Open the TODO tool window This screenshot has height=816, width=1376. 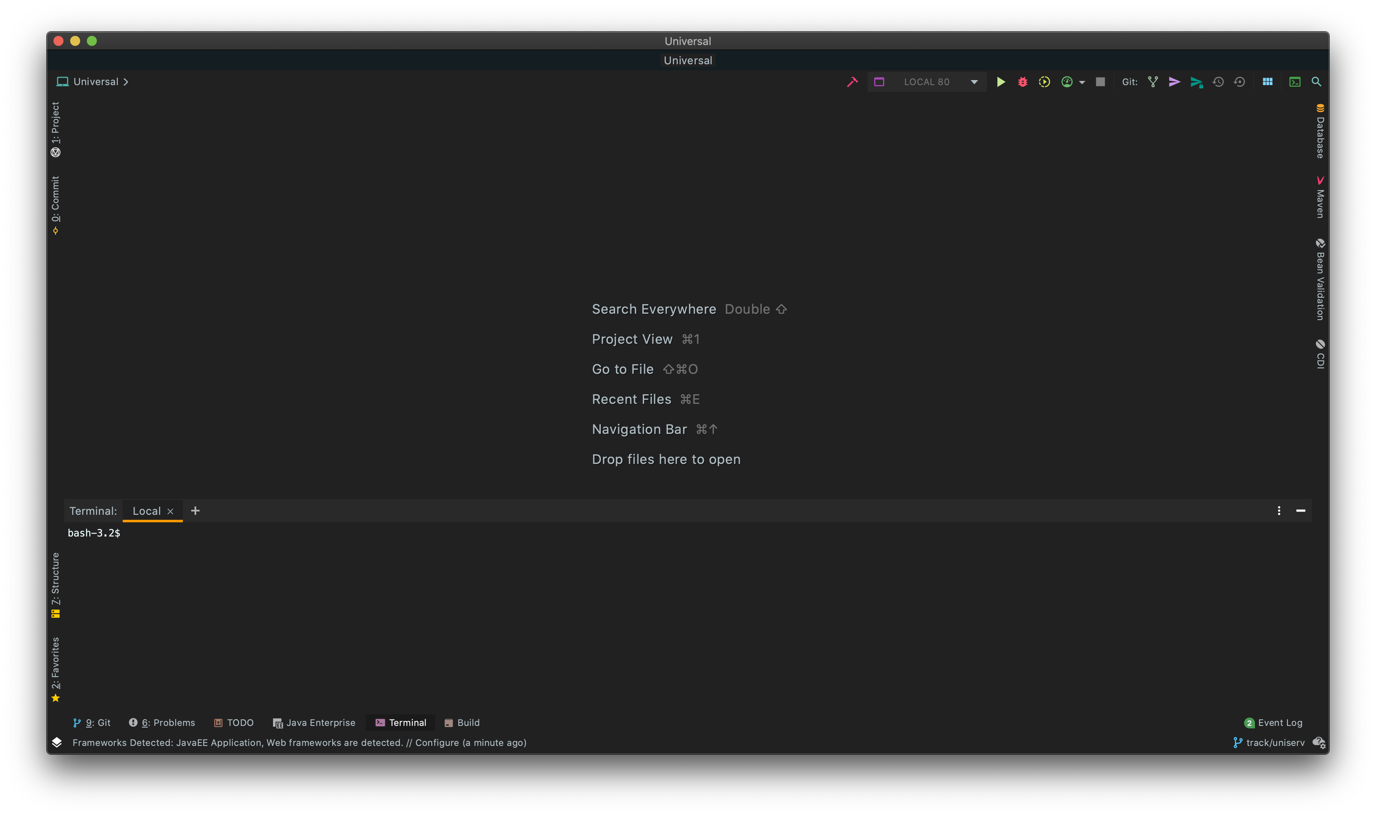234,723
